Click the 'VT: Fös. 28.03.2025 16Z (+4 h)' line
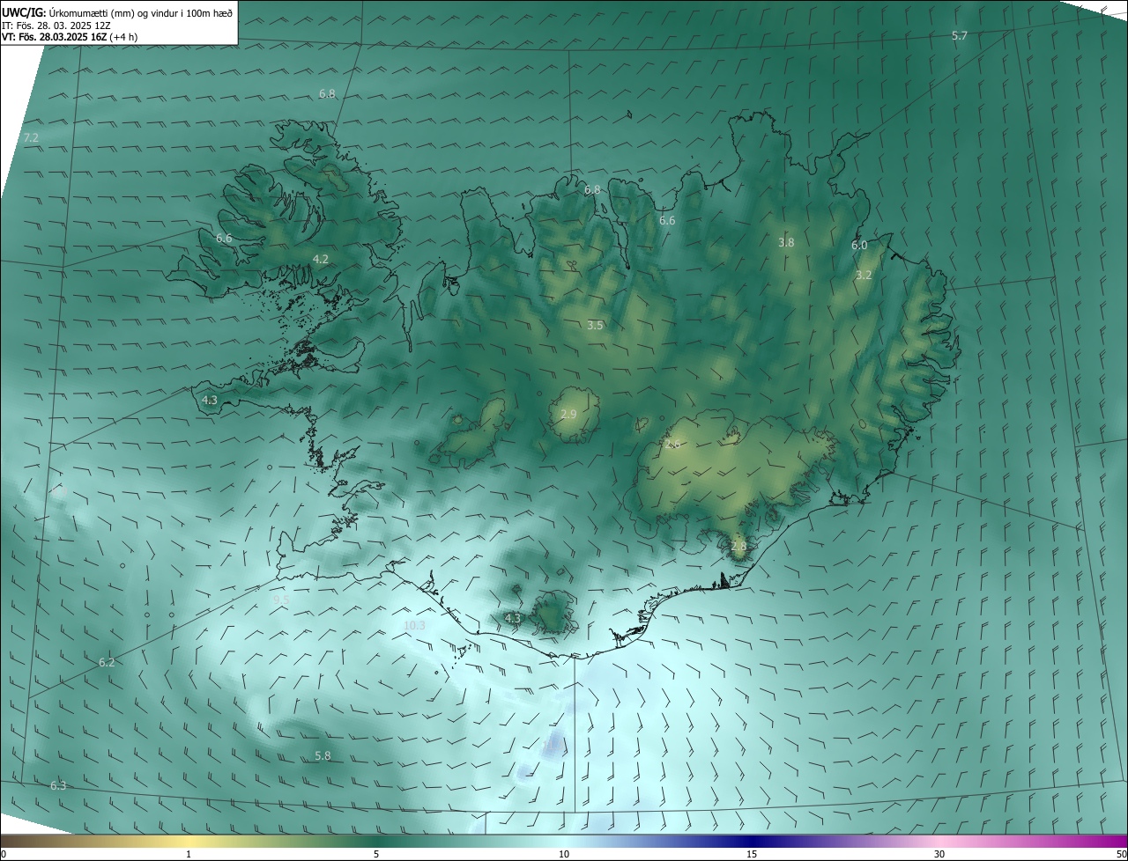This screenshot has height=861, width=1128. pos(70,37)
